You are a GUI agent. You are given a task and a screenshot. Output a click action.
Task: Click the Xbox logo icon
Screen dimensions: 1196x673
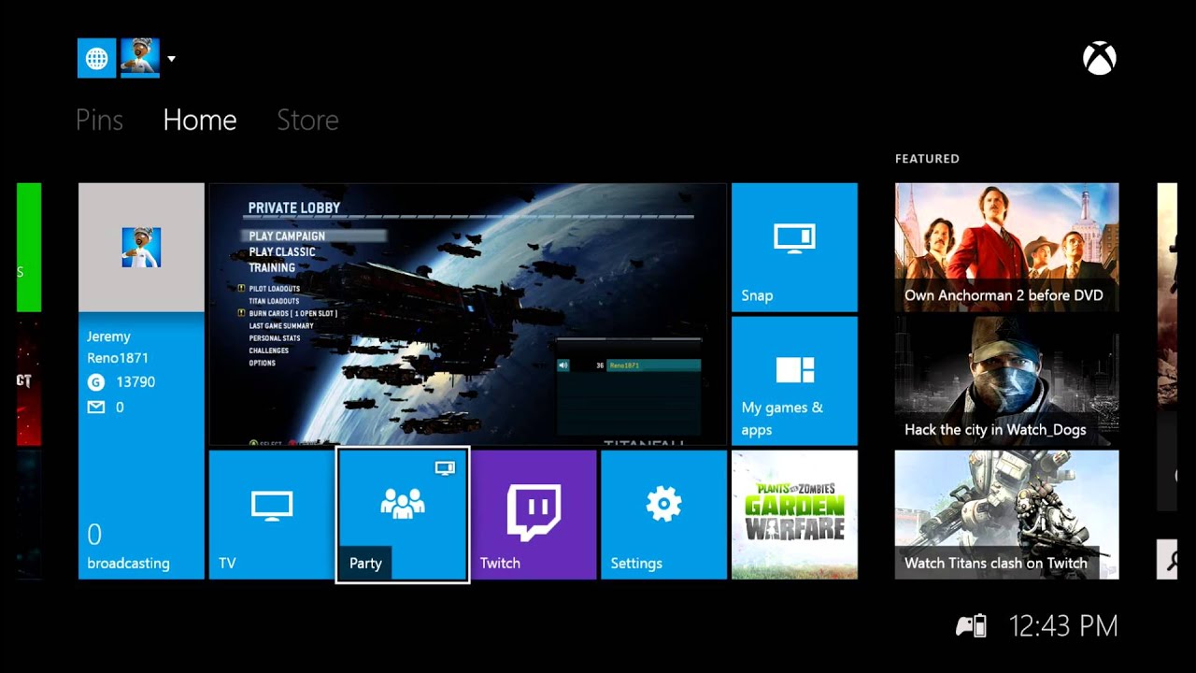1100,59
